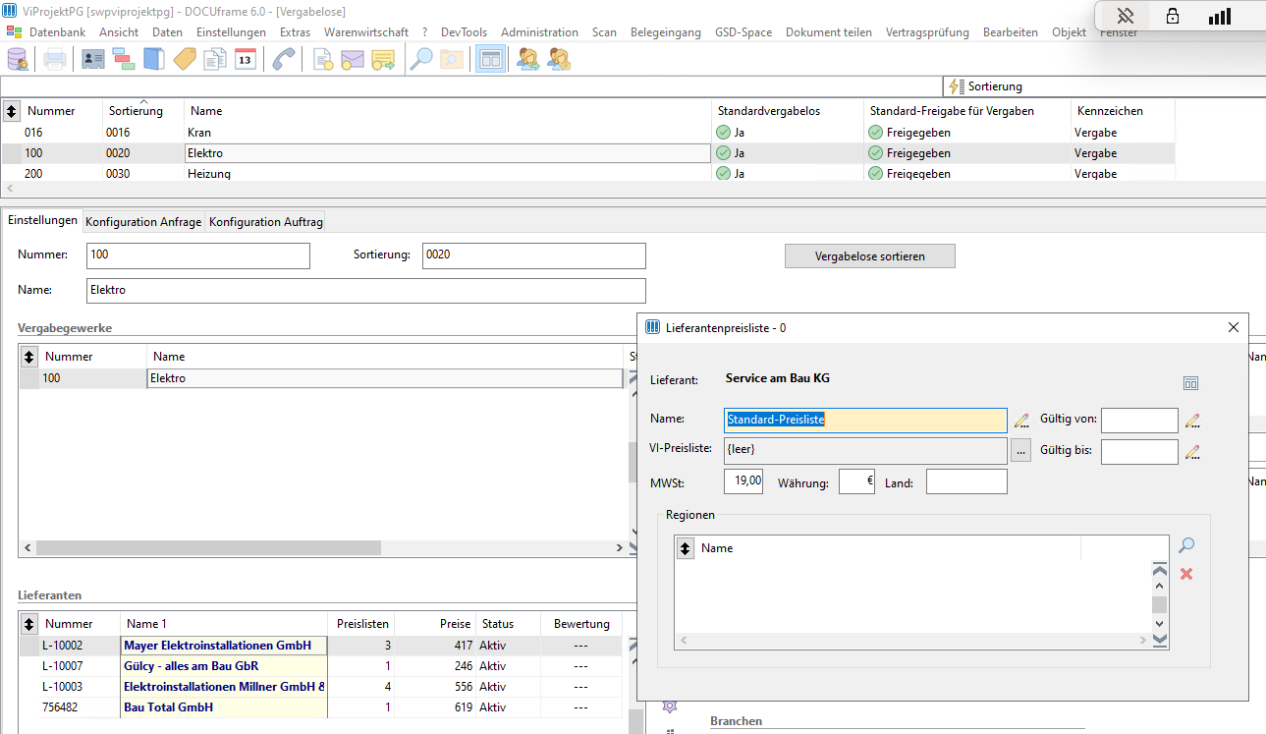Click the sort selector in Vergabegewerke table header
1266x734 pixels.
point(29,357)
